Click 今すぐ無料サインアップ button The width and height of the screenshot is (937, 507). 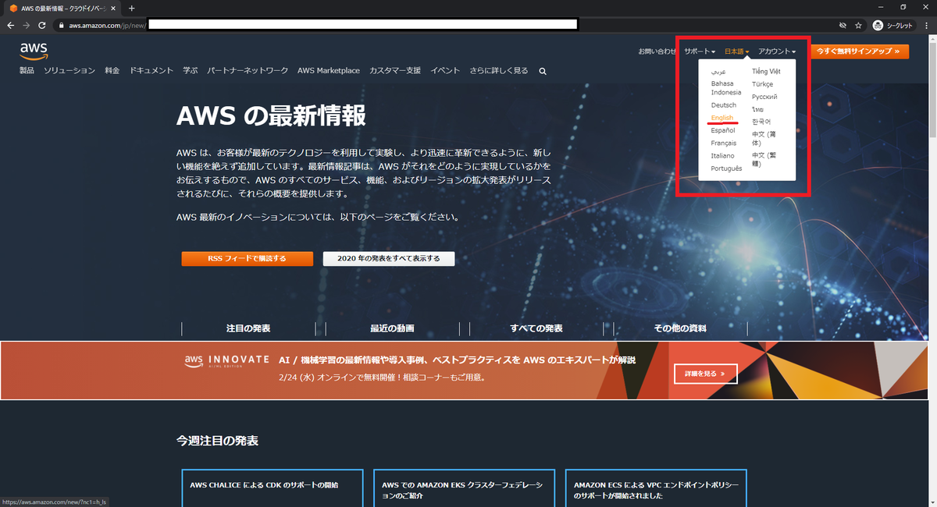coord(860,51)
